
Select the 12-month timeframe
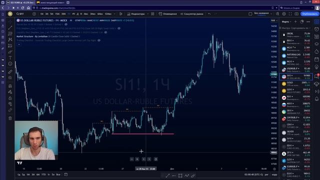(108, 14)
